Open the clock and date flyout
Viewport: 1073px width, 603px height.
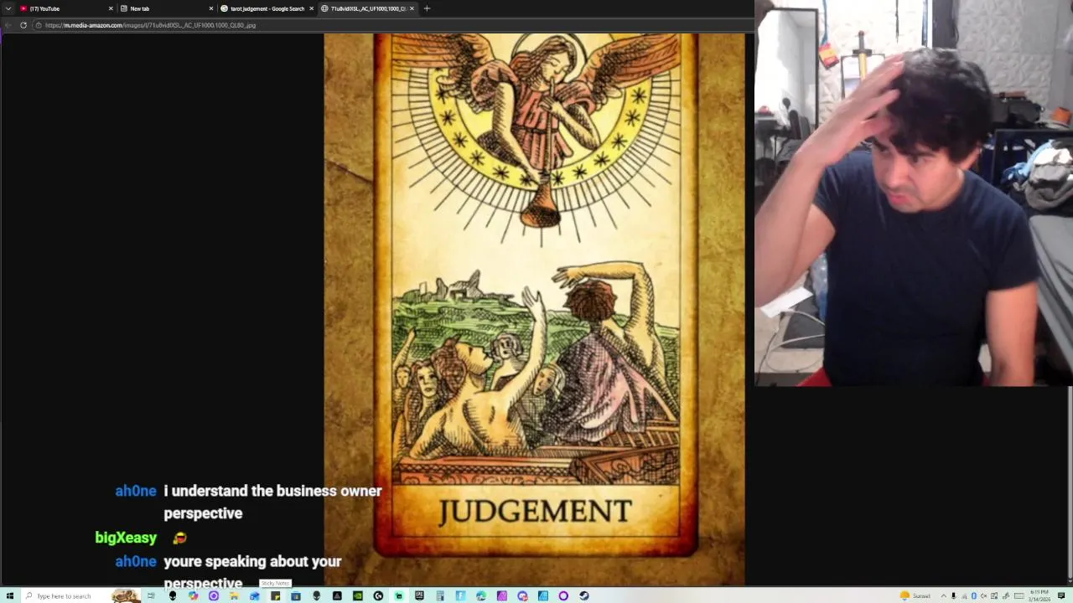1039,595
